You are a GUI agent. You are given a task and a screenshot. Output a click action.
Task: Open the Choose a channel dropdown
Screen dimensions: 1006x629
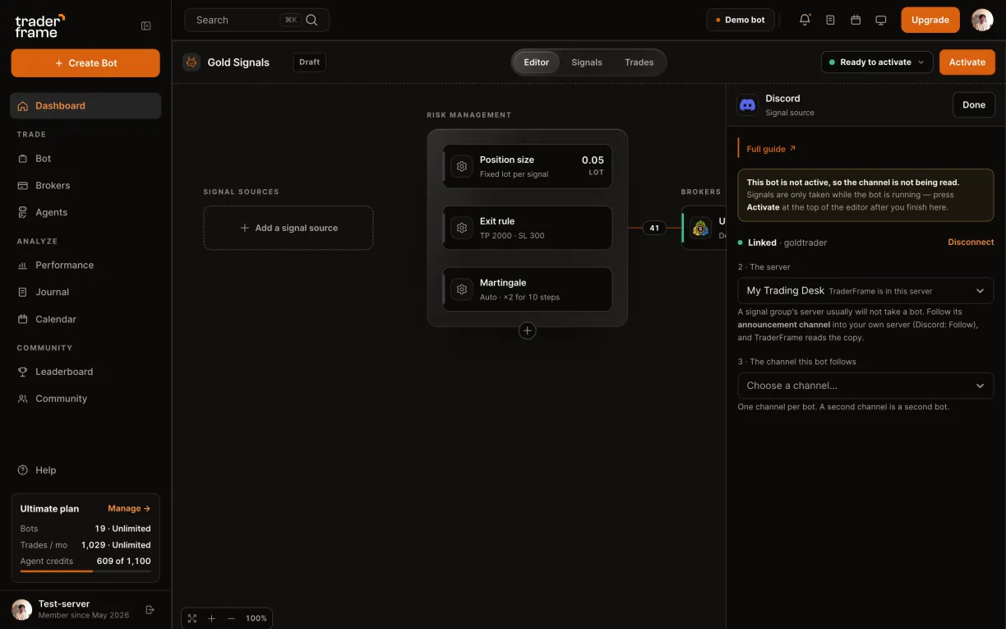(865, 386)
